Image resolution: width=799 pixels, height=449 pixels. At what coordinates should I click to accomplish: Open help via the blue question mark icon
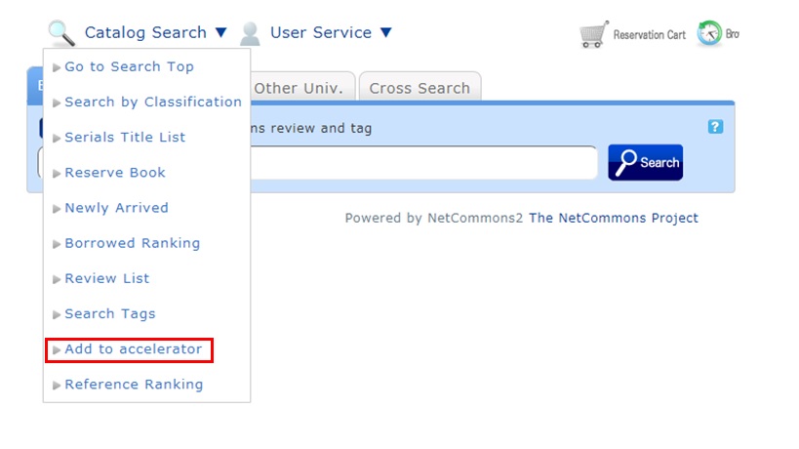(x=715, y=127)
